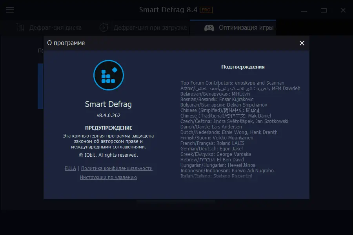Click the Greek George Vardakis line
Screen dimensions: 353x235
(x=216, y=154)
